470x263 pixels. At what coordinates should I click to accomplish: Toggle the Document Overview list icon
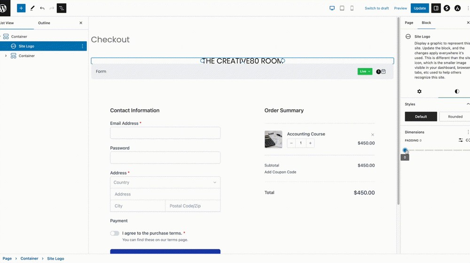[x=62, y=8]
